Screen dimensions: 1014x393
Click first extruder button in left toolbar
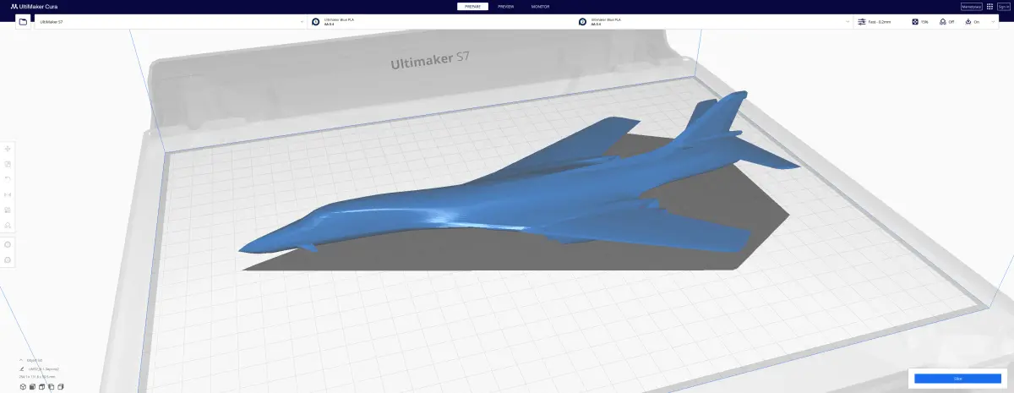(x=8, y=244)
